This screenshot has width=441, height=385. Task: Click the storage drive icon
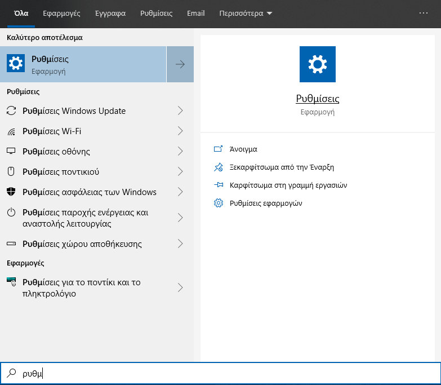[x=11, y=244]
